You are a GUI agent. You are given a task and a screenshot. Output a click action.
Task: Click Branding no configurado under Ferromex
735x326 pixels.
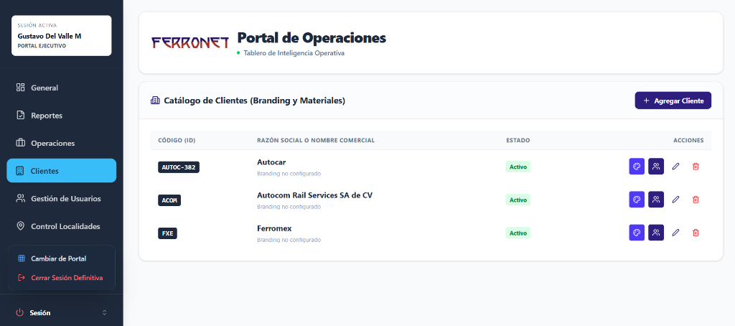289,240
